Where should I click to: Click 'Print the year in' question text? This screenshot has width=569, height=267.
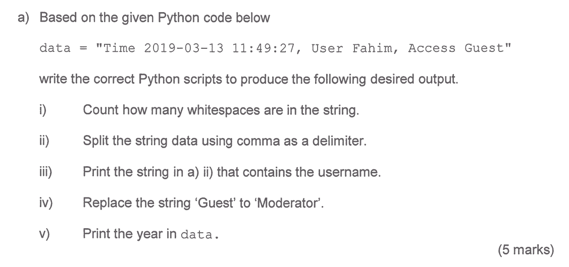click(x=130, y=234)
